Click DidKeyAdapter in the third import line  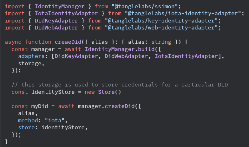coord(56,21)
